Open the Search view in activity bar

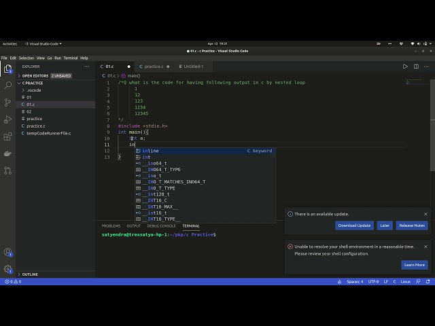[x=7, y=86]
